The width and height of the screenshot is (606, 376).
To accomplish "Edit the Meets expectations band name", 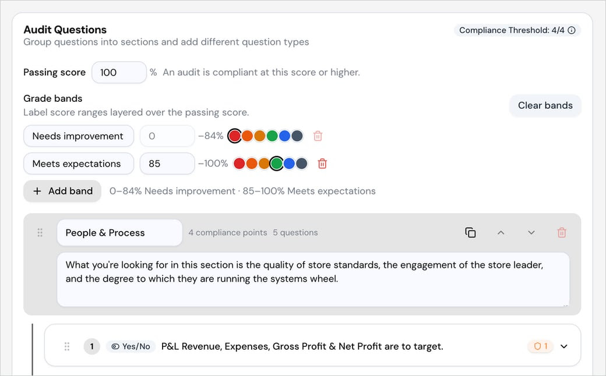I will (x=79, y=164).
